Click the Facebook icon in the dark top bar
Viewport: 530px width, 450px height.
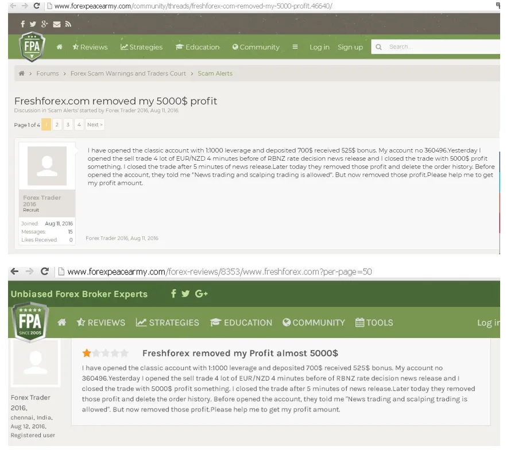pos(23,24)
